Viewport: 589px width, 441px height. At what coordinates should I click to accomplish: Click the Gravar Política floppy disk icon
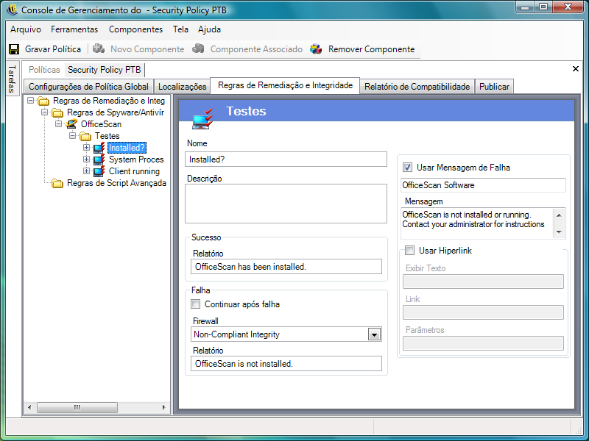click(14, 49)
